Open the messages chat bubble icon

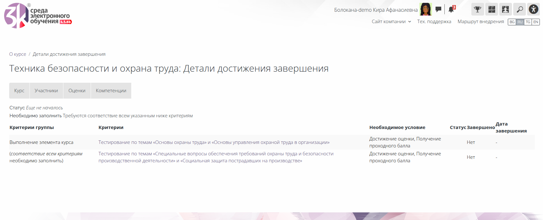coord(438,10)
